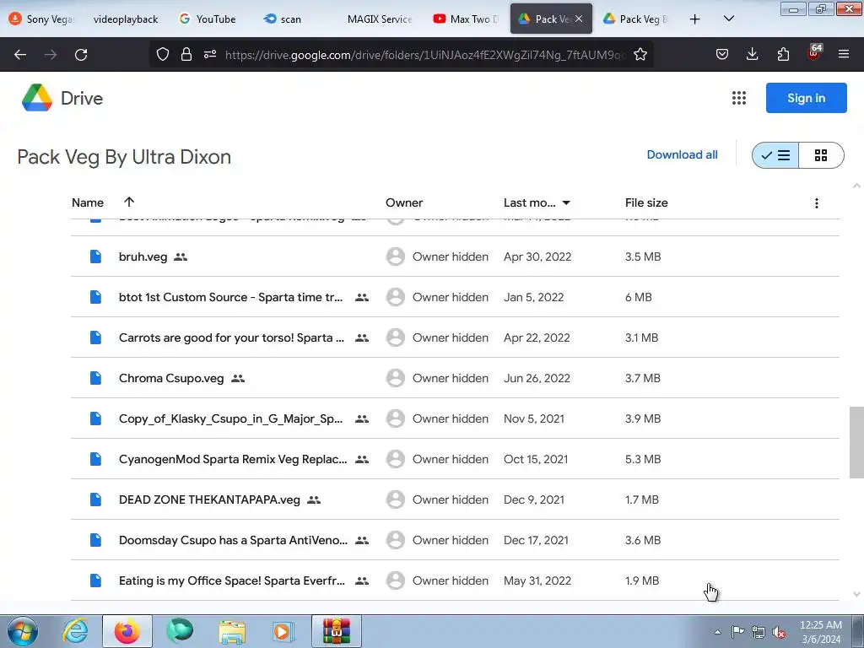Open the three-dot more options in the column header
This screenshot has height=648, width=864.
[x=817, y=203]
